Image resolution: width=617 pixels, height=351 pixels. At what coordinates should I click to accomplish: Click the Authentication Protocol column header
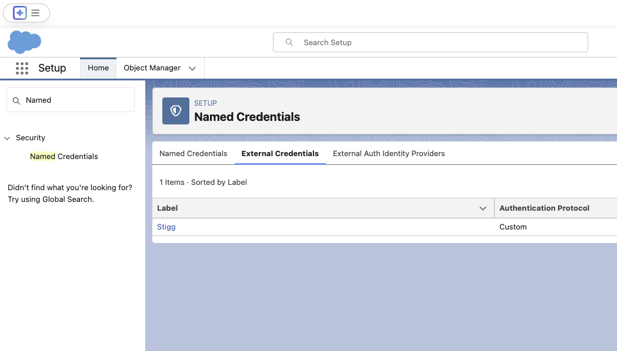point(544,208)
